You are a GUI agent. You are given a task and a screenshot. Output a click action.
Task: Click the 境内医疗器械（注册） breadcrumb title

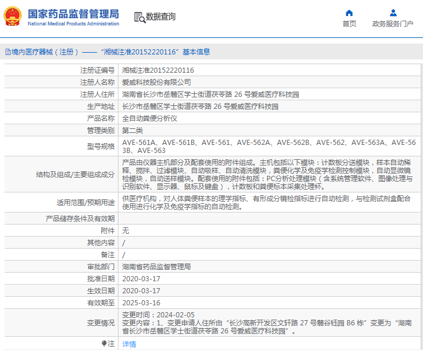45,52
